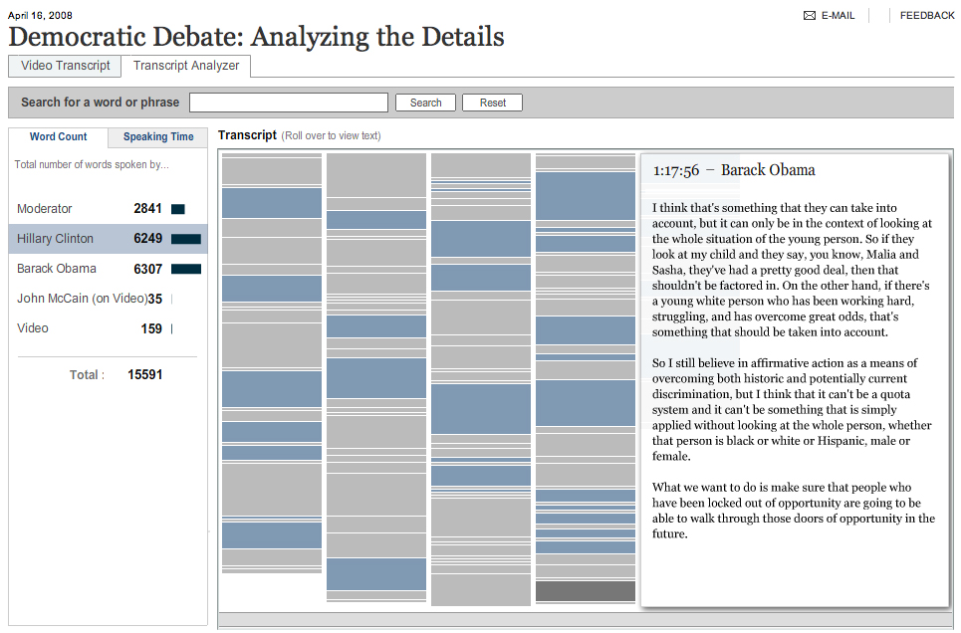Click the Barack Obama word count bar
Image resolution: width=961 pixels, height=633 pixels.
(x=186, y=269)
